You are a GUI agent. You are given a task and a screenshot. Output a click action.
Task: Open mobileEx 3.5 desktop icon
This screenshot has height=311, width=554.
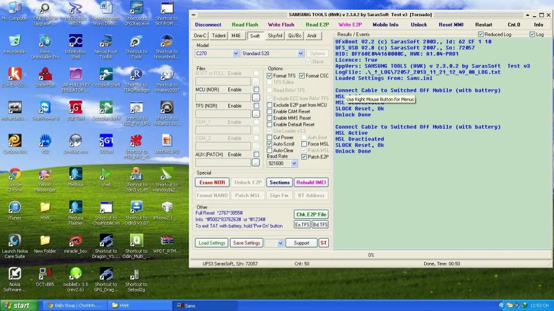coord(76,279)
